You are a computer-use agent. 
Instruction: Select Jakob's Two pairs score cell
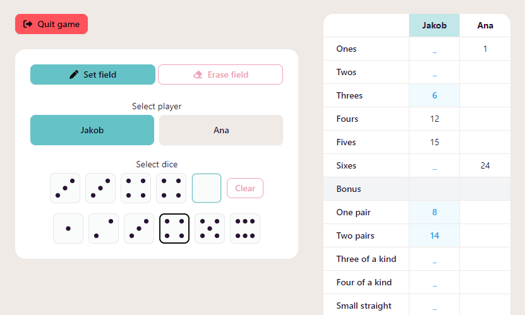click(434, 235)
